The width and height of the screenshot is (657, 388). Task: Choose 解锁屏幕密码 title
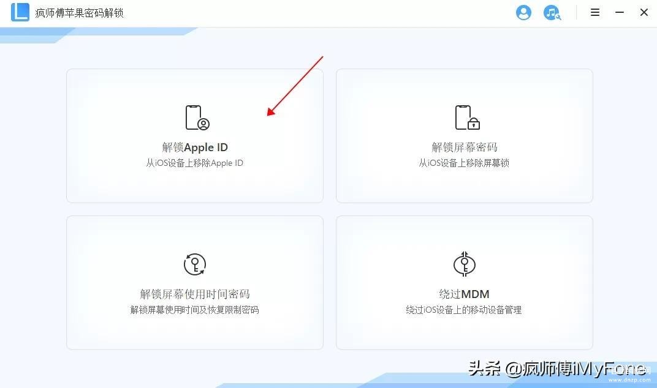pyautogui.click(x=465, y=147)
